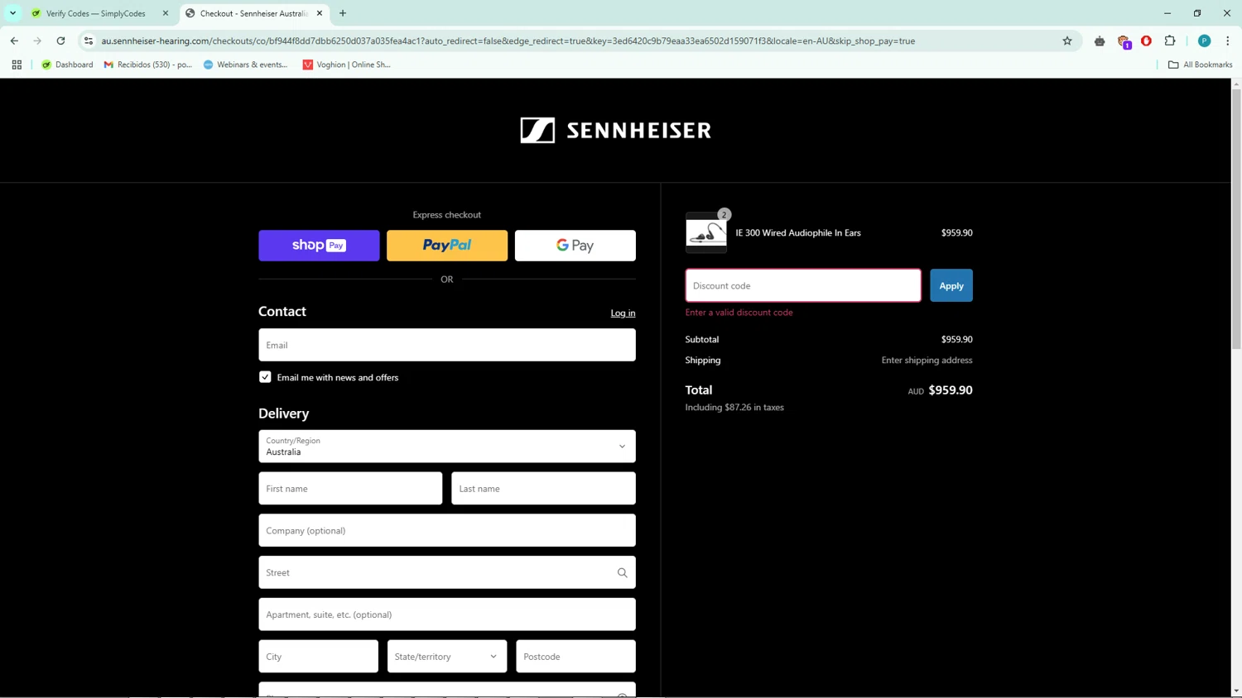Open Webinars & events bookmark
Image resolution: width=1242 pixels, height=698 pixels.
tap(245, 65)
